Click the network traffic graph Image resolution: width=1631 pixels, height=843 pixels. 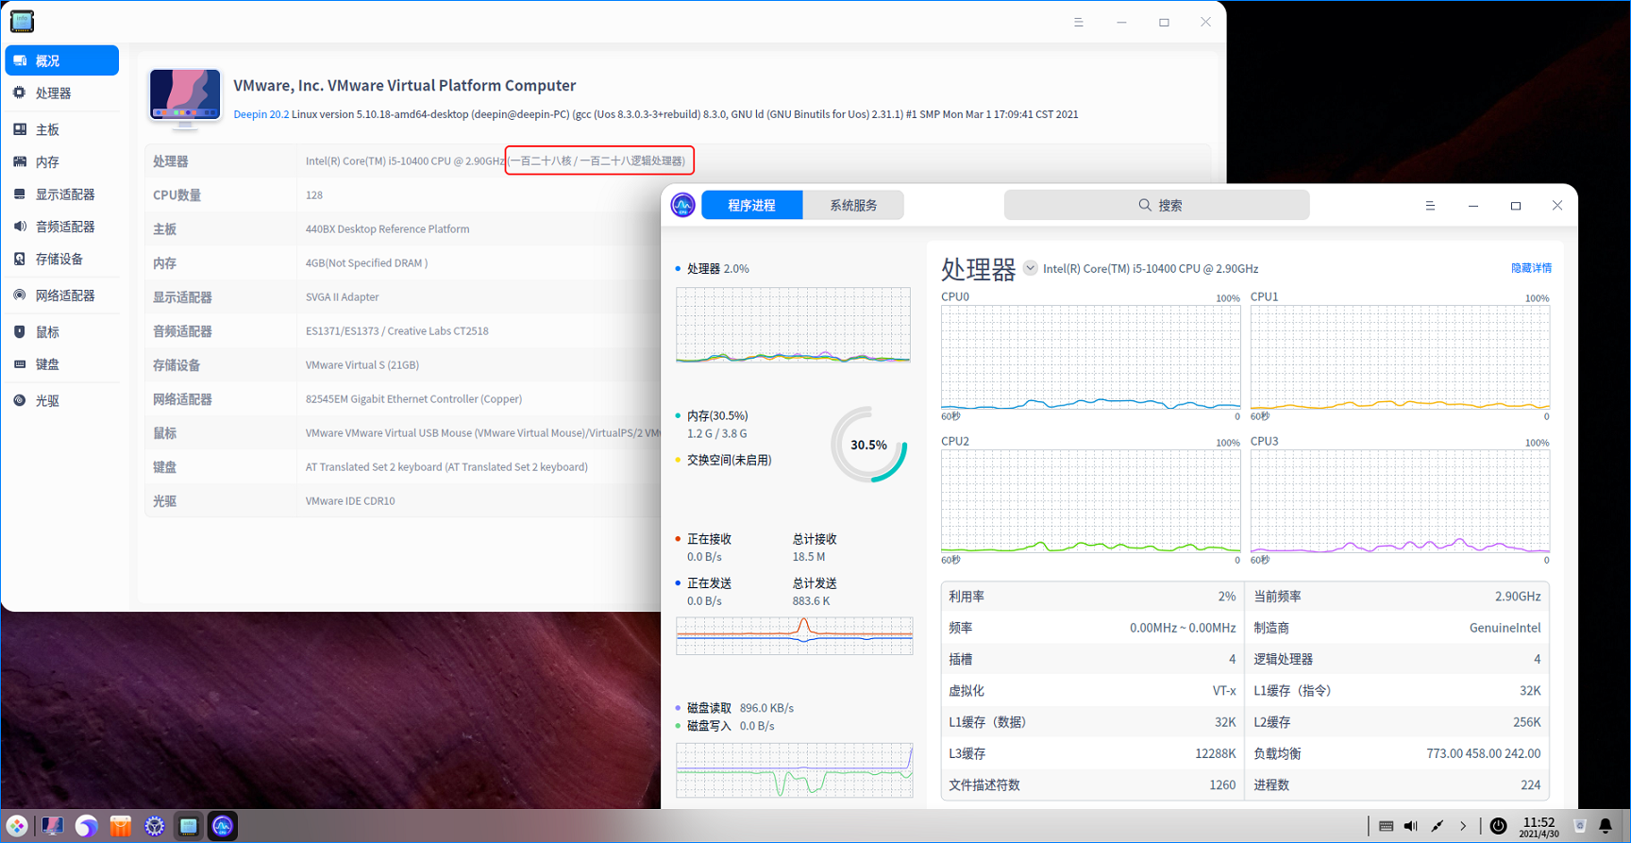coord(795,635)
